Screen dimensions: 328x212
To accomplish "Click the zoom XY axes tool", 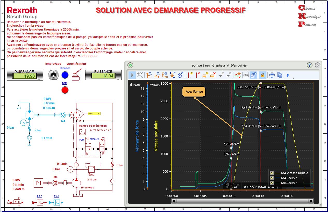I will tap(165, 75).
